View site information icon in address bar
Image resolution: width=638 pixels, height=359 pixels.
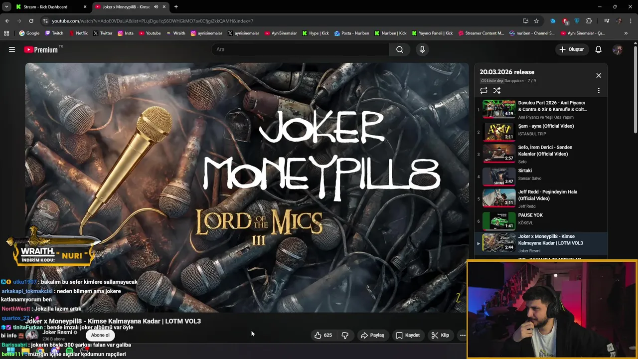tap(45, 21)
